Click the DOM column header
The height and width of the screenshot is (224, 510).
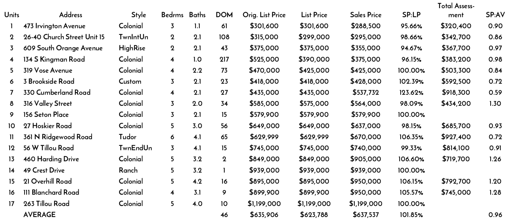[x=224, y=15]
